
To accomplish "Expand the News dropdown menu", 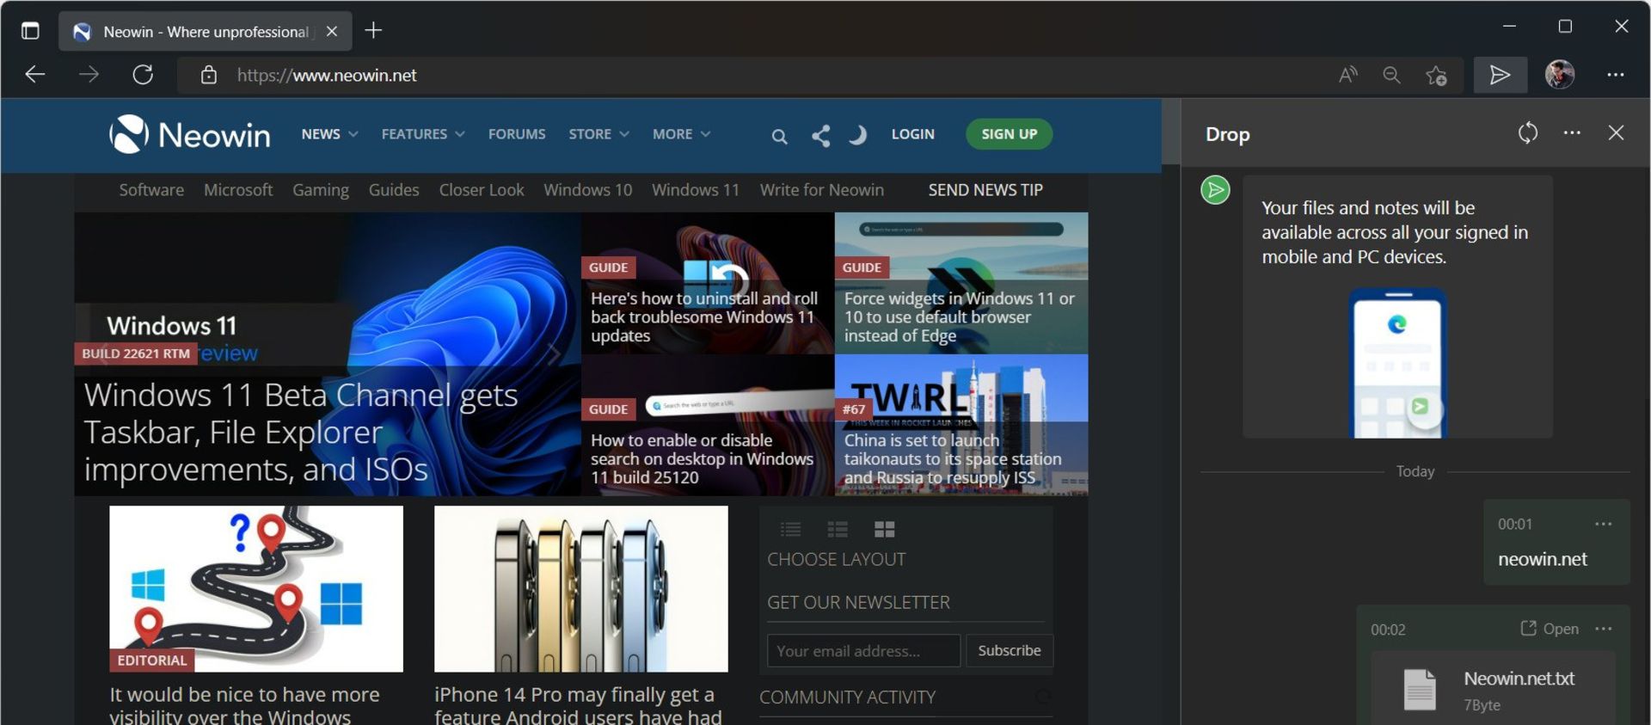I will coord(329,134).
